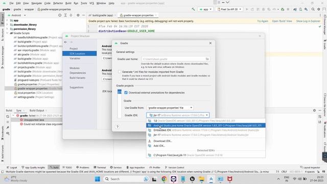Click the Project panel options gear
This screenshot has width=327, height=184.
[78, 15]
